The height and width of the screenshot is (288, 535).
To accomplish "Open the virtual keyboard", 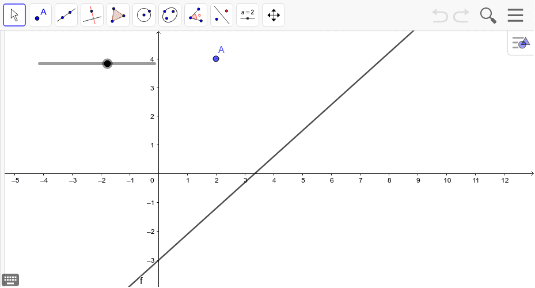I will click(x=11, y=280).
